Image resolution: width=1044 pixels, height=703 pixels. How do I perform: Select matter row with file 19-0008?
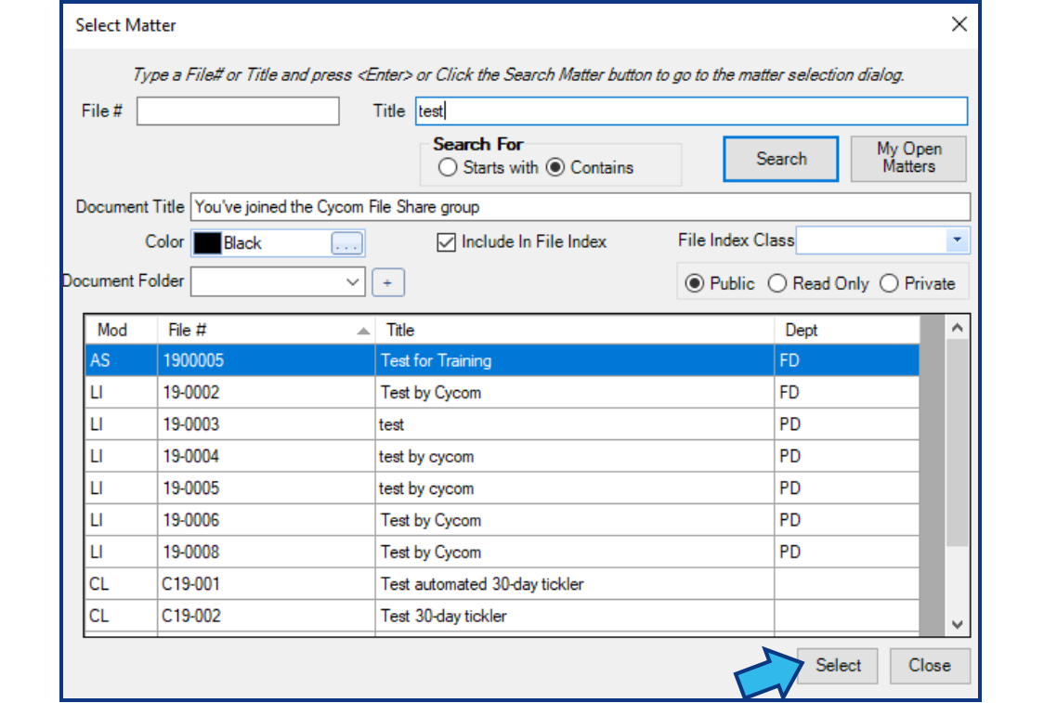(502, 553)
